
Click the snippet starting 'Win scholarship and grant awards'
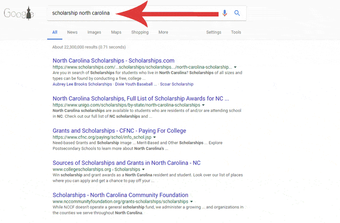pyautogui.click(x=148, y=178)
